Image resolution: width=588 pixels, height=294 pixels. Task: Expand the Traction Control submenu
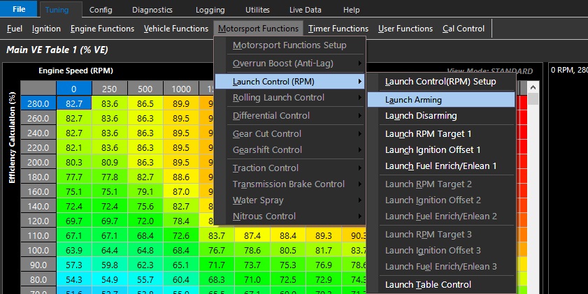tap(266, 168)
